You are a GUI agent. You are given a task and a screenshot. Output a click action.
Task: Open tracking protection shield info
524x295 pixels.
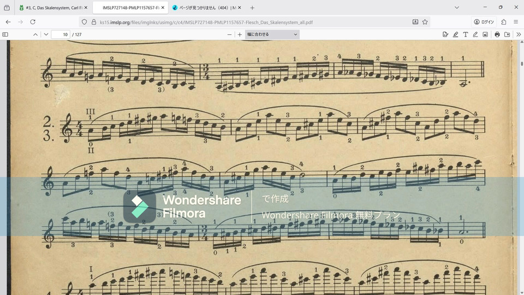coord(84,22)
